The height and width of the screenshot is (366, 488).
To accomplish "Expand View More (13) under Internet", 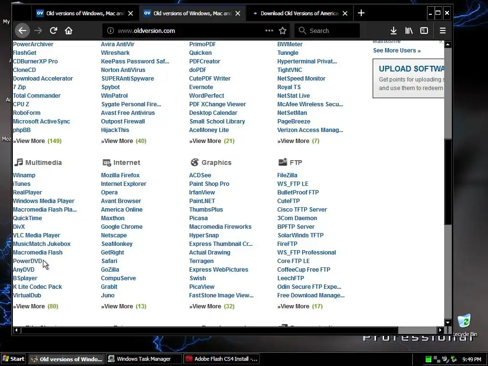I will (123, 306).
